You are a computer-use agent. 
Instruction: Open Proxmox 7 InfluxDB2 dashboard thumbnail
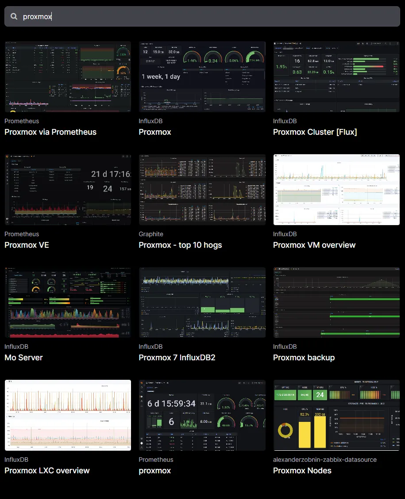(202, 302)
